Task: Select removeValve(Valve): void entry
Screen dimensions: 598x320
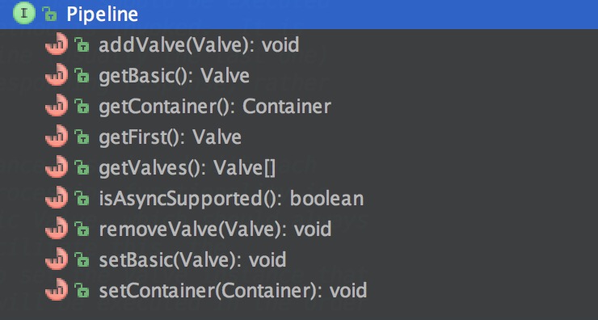Action: coord(215,229)
